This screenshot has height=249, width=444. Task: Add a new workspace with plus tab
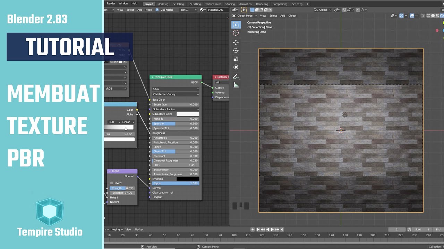(x=307, y=4)
